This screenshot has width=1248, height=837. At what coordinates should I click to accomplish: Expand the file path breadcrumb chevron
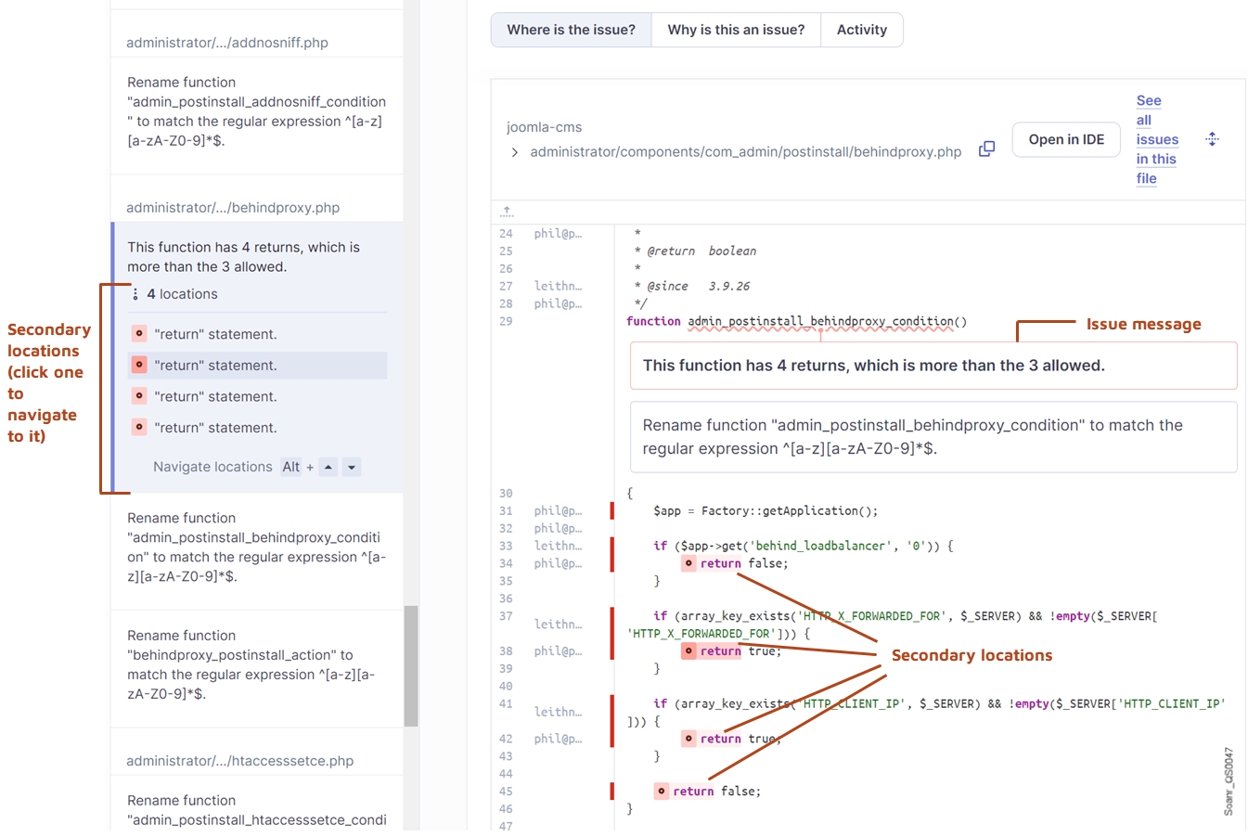515,152
